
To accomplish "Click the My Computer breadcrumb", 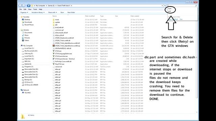I will pyautogui.click(x=40, y=6).
